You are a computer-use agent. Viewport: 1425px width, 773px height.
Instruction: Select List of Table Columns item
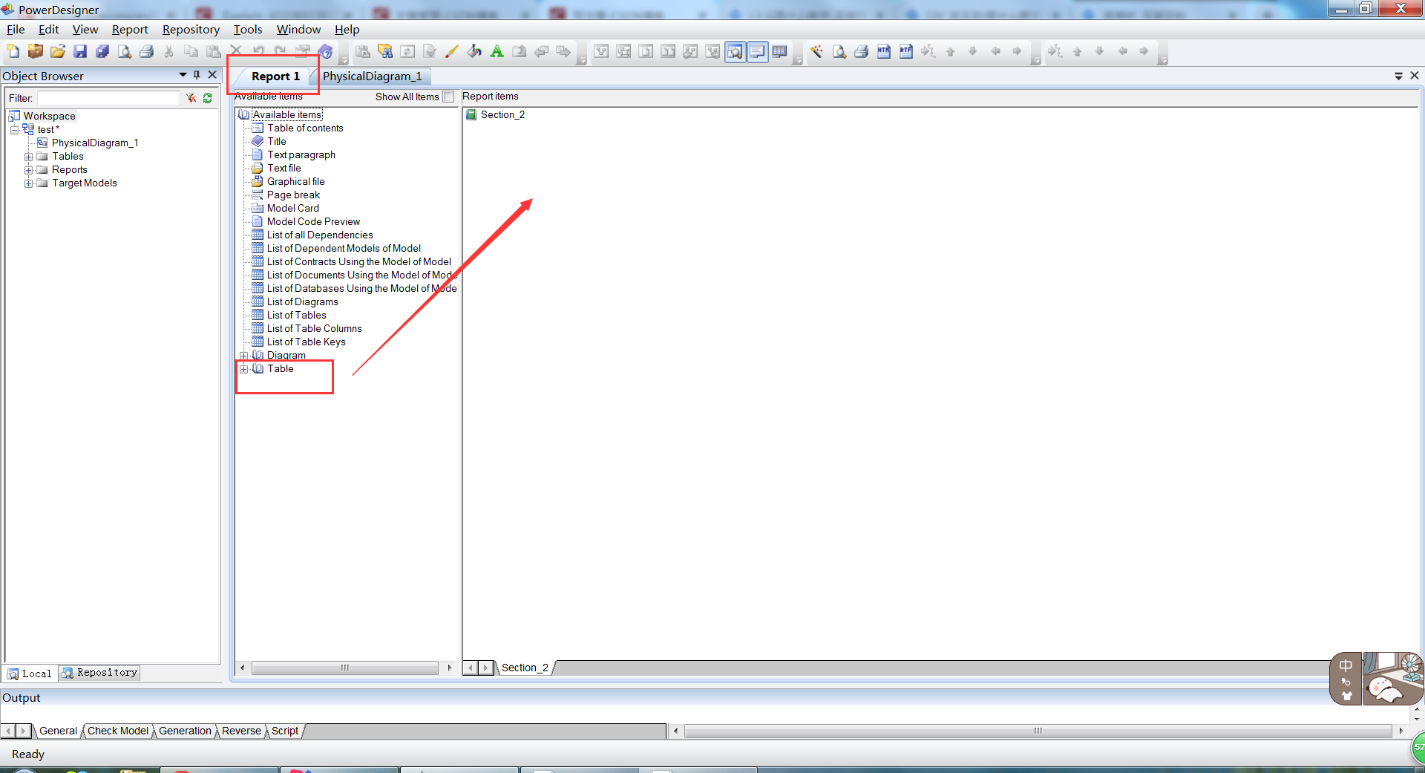coord(314,329)
